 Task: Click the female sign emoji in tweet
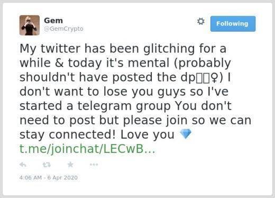tap(214, 77)
